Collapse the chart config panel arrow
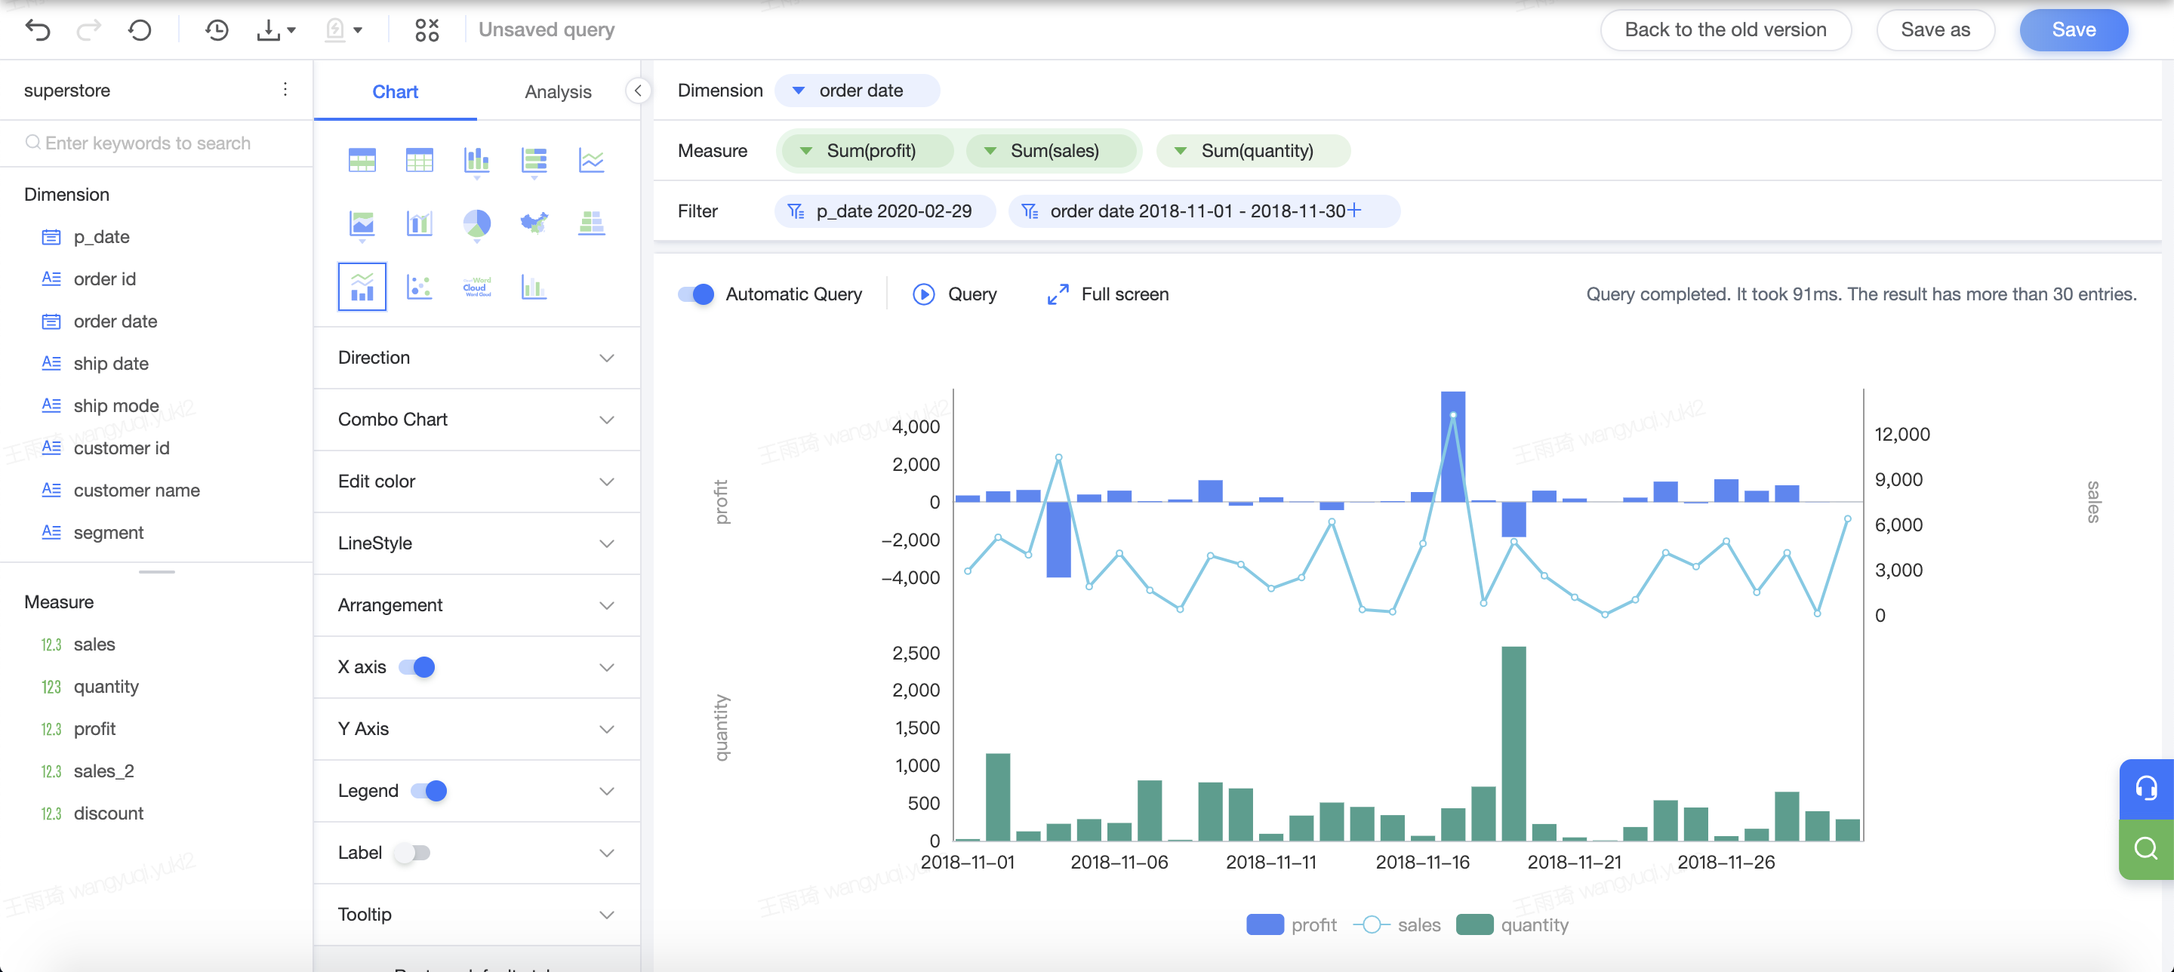The height and width of the screenshot is (972, 2174). (638, 91)
